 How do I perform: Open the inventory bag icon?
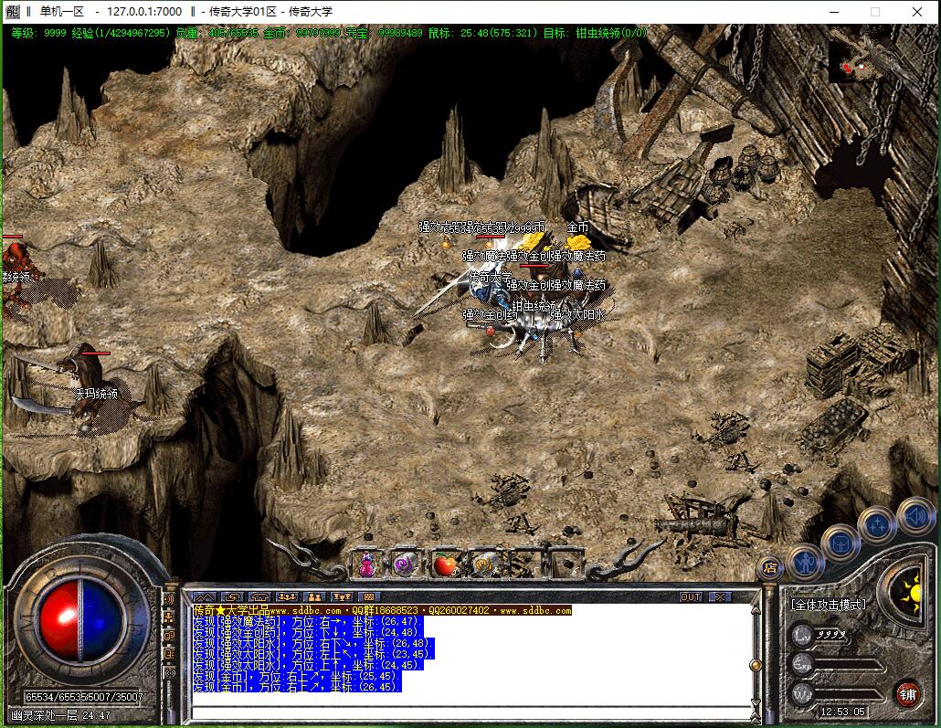pos(841,544)
